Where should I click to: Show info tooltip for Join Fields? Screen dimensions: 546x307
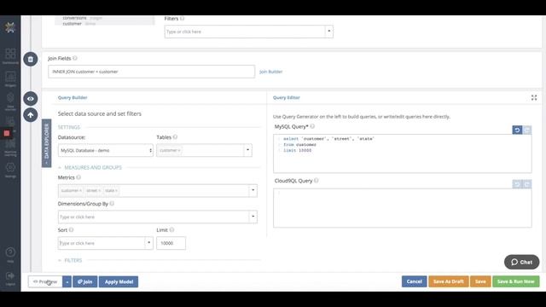coord(75,58)
